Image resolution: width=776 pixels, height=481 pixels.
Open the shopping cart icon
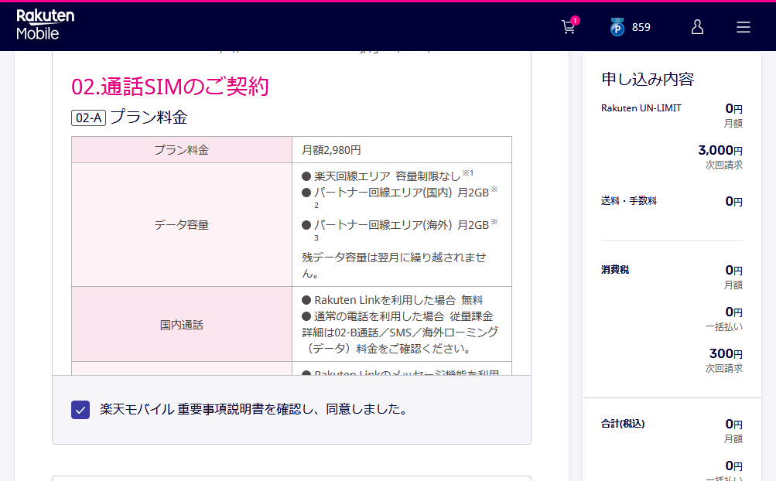[x=568, y=27]
